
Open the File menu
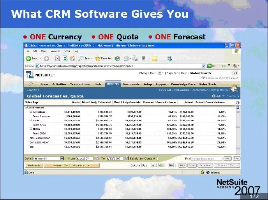(x=27, y=51)
